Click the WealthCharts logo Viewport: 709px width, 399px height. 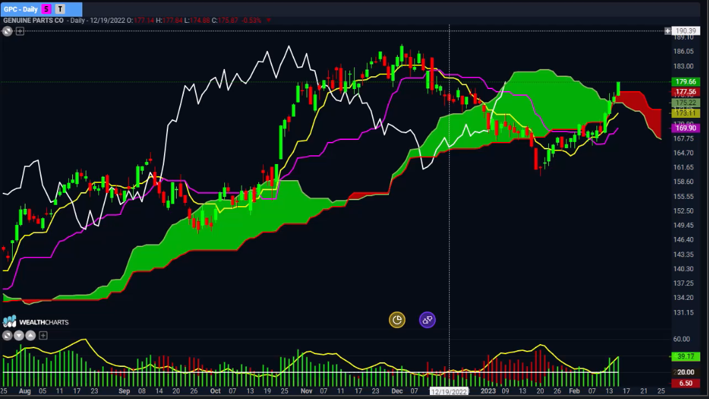pos(35,321)
